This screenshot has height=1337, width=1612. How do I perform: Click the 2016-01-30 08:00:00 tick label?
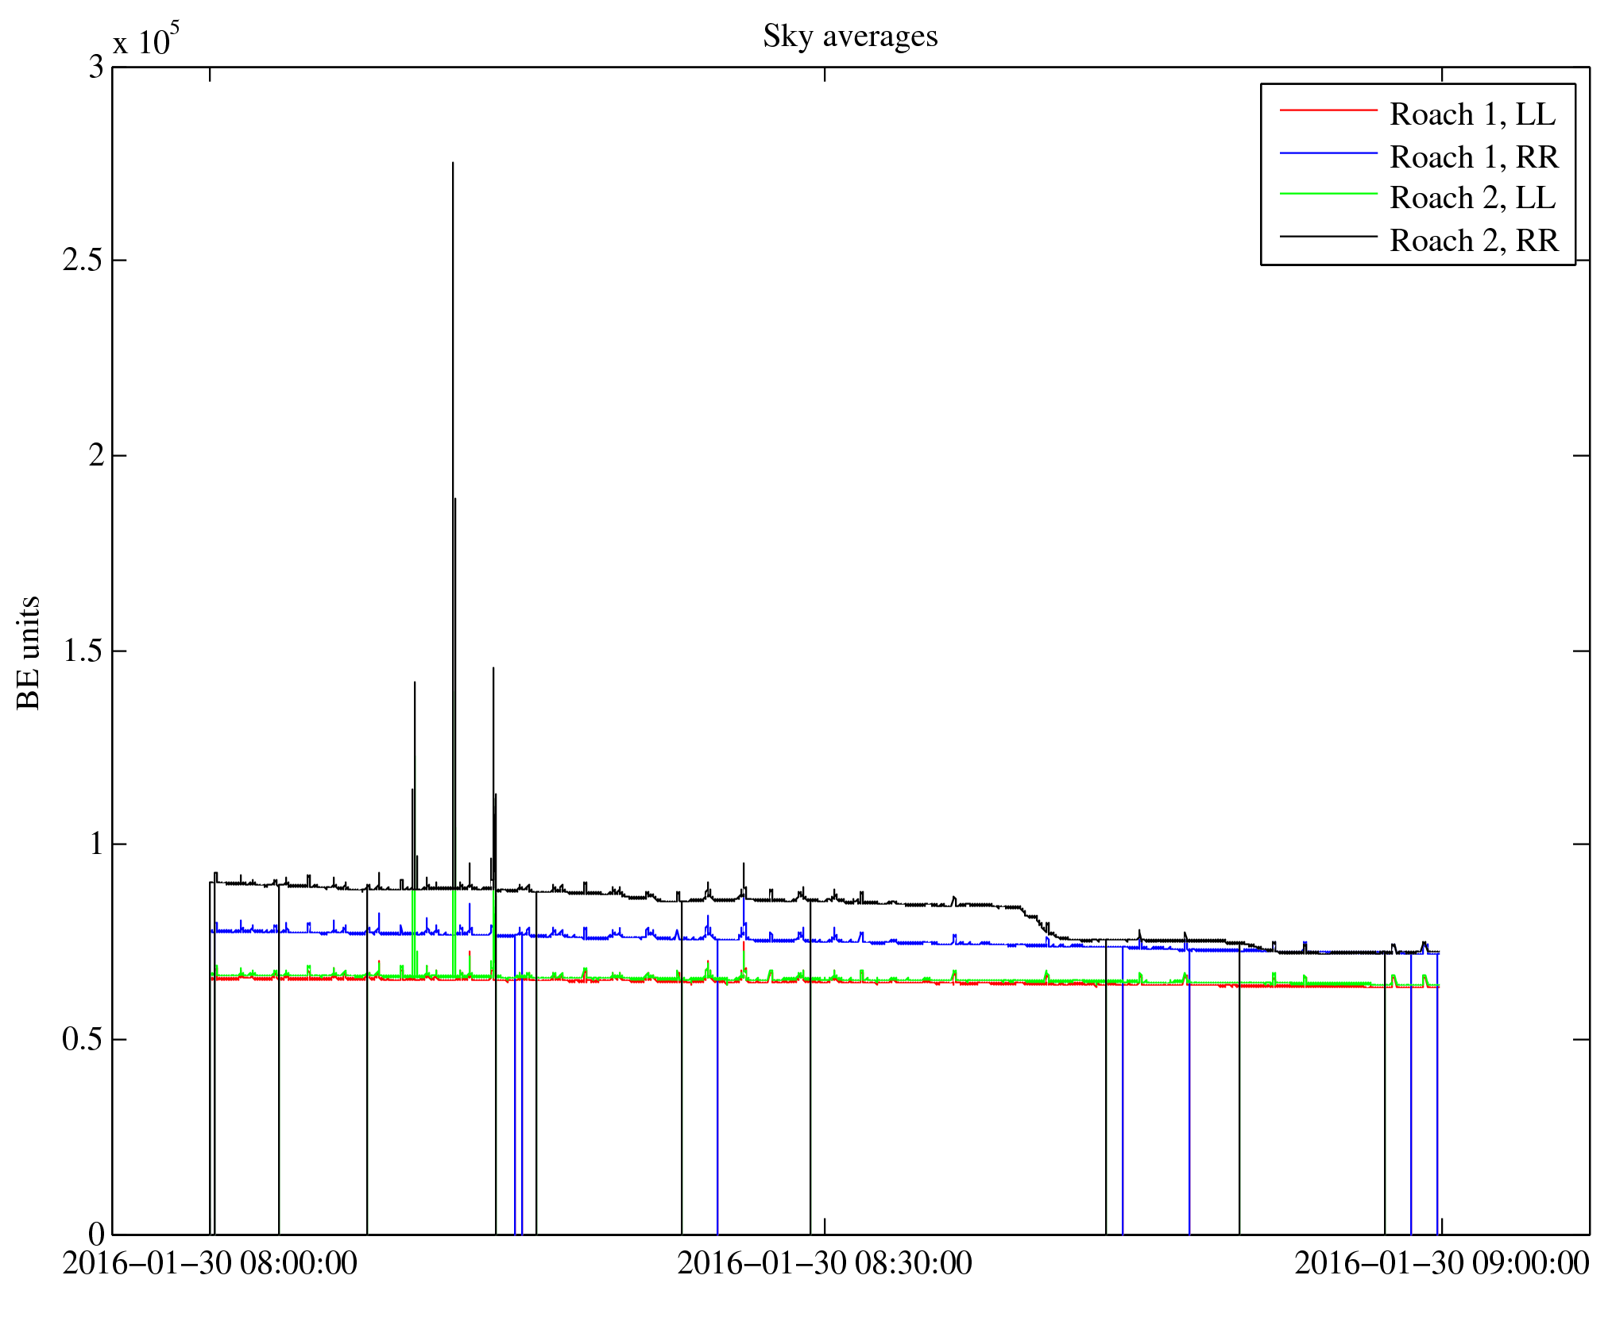point(210,1263)
